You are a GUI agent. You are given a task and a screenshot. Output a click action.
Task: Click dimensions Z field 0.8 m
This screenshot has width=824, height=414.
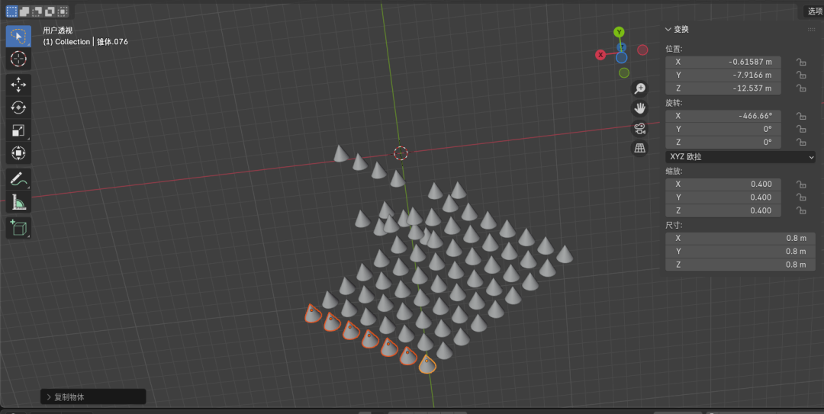[x=740, y=265]
